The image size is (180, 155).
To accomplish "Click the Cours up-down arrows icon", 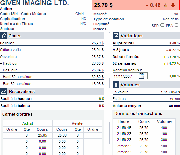I will pos(3,36).
